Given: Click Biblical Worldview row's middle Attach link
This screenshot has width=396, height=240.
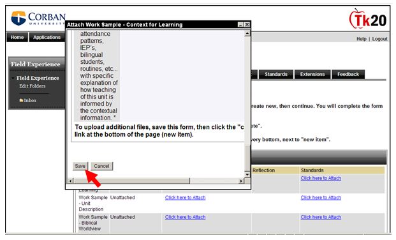Looking at the screenshot, I should [185, 217].
